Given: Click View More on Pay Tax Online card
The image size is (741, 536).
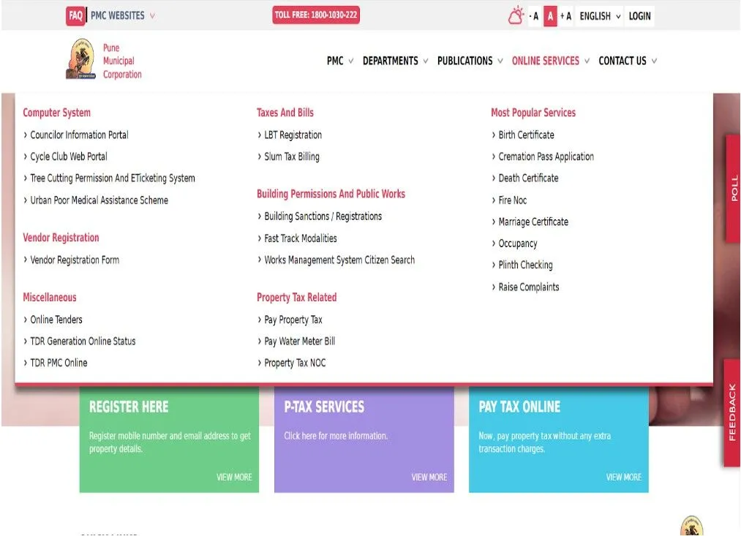Looking at the screenshot, I should 623,478.
